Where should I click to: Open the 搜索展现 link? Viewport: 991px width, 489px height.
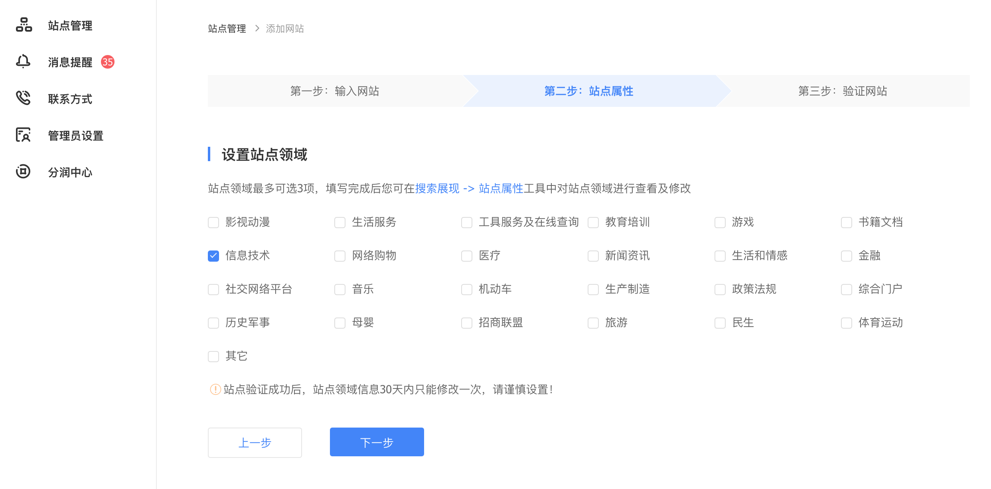click(x=437, y=188)
